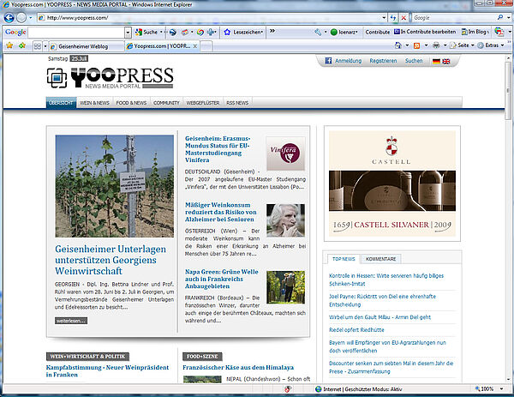Screen dimensions: 514x397
Task: Switch language with the German flag
Action: [x=437, y=61]
